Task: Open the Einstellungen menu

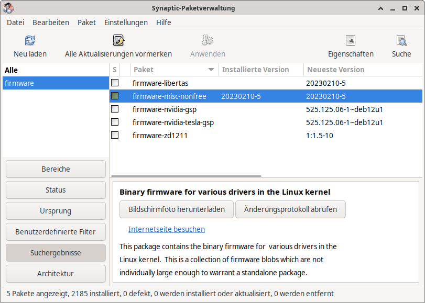Action: pyautogui.click(x=126, y=23)
